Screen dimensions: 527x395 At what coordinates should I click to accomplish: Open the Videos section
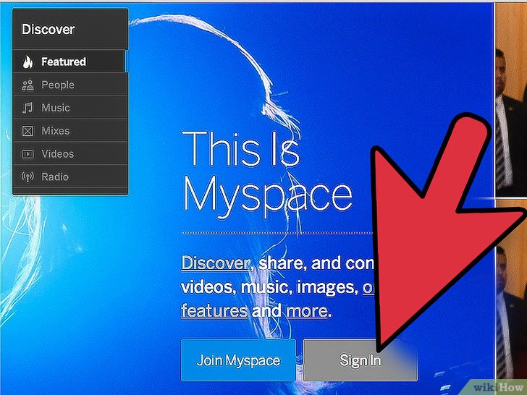click(70, 153)
